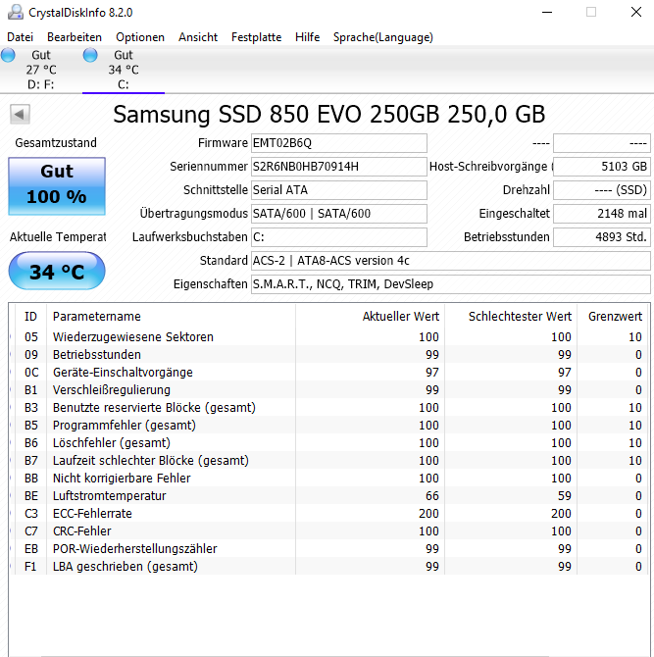Open the Festplatte menu
The image size is (654, 657).
256,37
